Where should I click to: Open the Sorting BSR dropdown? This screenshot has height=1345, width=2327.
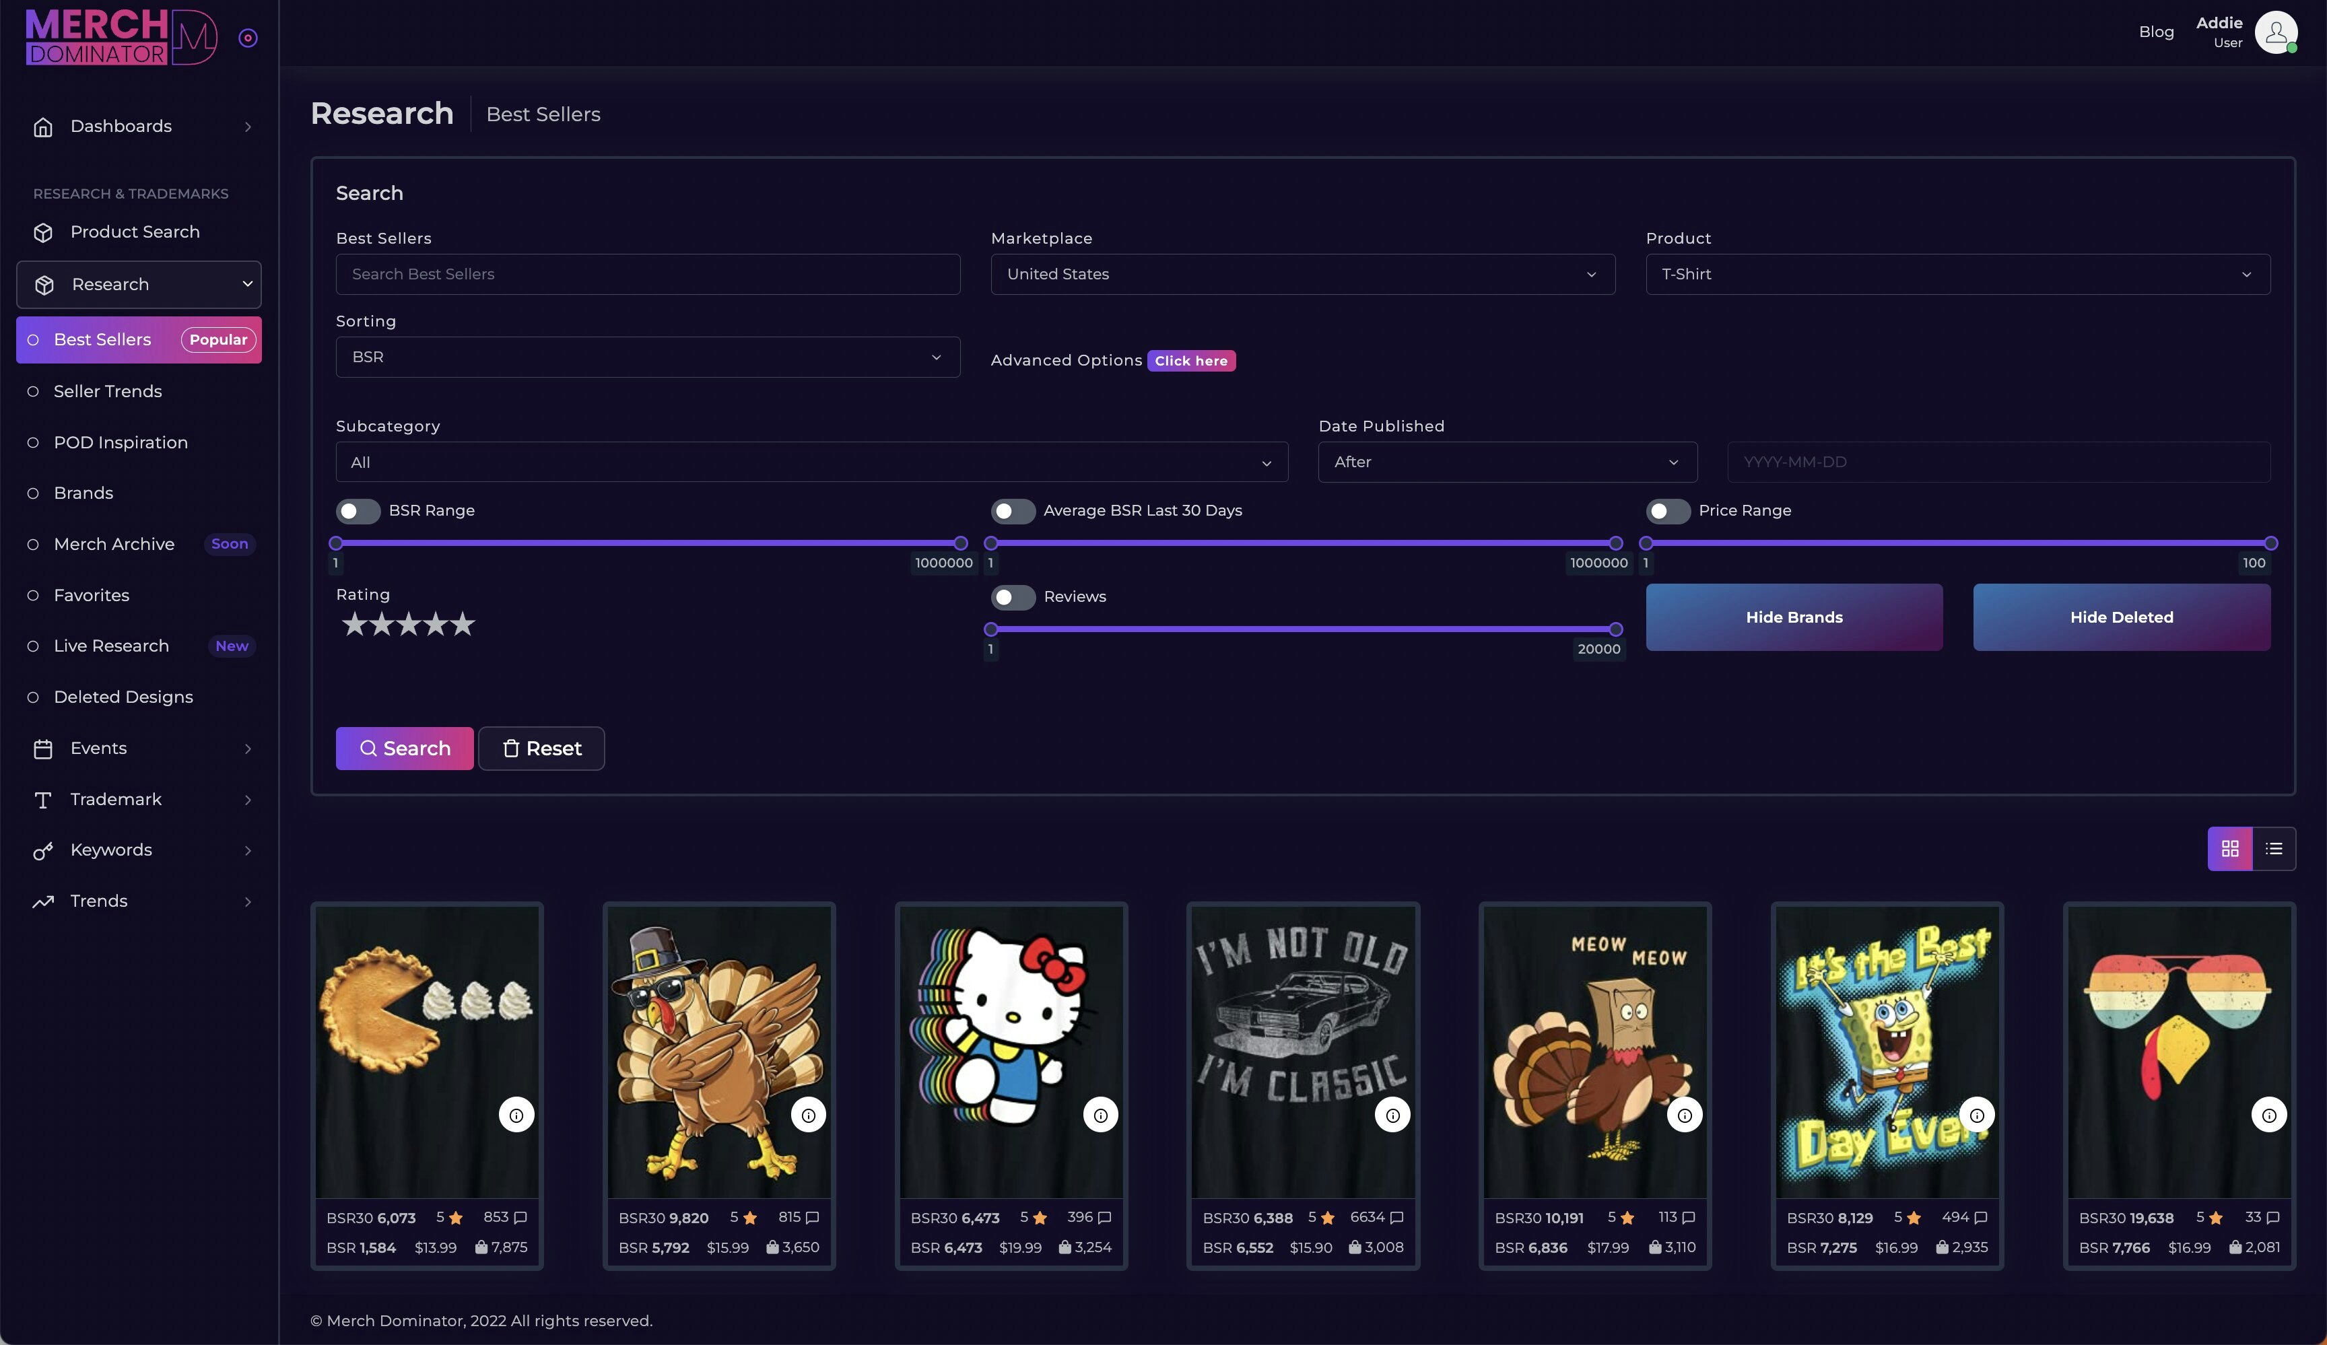(647, 357)
